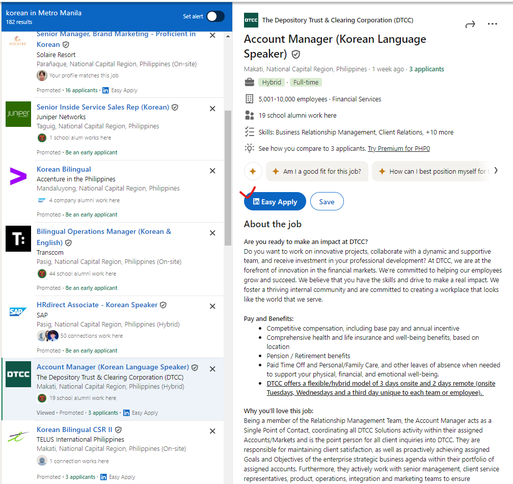Dismiss the Solaire Resort Senior Manager job
This screenshot has width=513, height=484.
click(212, 35)
